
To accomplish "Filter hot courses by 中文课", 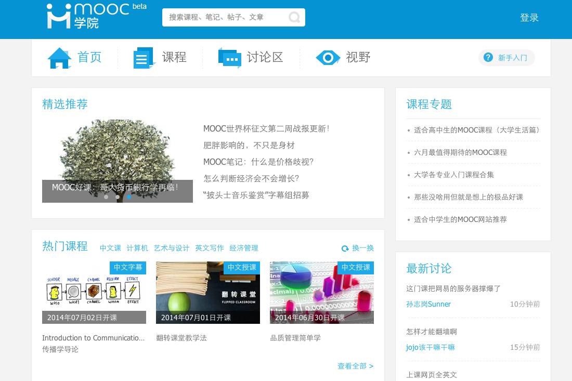I will coord(110,248).
